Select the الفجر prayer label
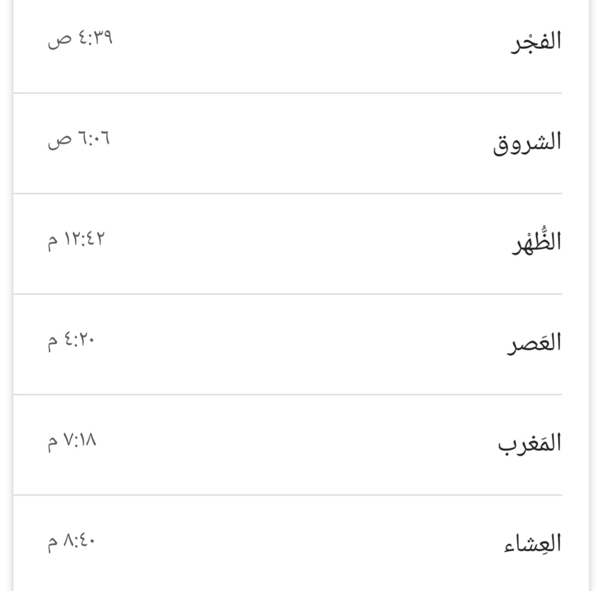 point(536,41)
